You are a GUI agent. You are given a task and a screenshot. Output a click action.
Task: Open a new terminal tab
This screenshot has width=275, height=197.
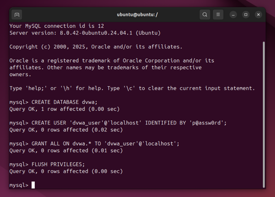(x=17, y=15)
